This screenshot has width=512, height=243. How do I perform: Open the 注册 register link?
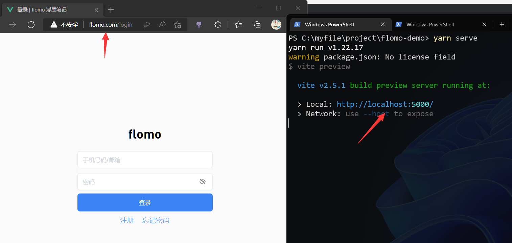[127, 220]
